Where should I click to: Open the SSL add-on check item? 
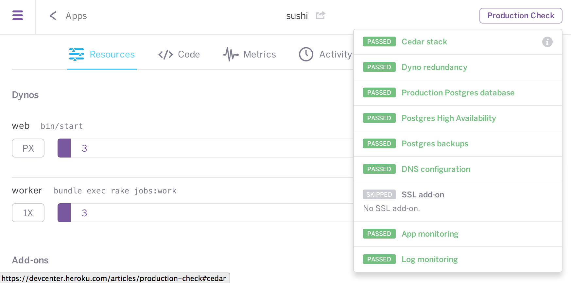(x=423, y=195)
